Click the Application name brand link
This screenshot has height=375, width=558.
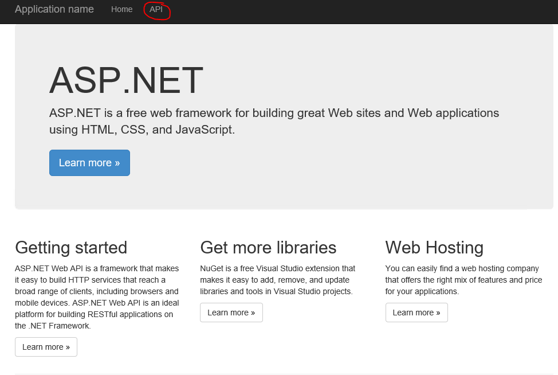click(54, 9)
